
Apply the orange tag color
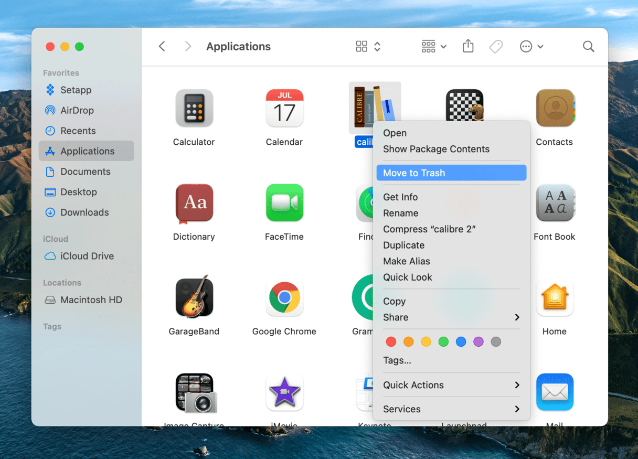tap(408, 342)
